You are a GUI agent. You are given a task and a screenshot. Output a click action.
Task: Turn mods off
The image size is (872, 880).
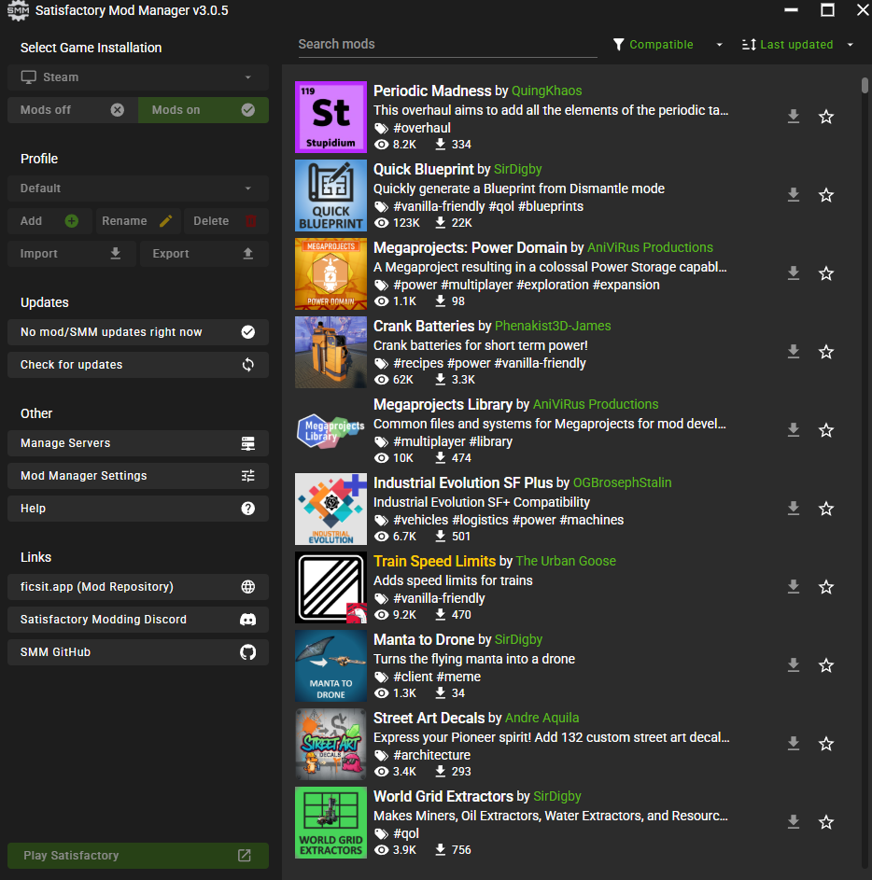(73, 110)
